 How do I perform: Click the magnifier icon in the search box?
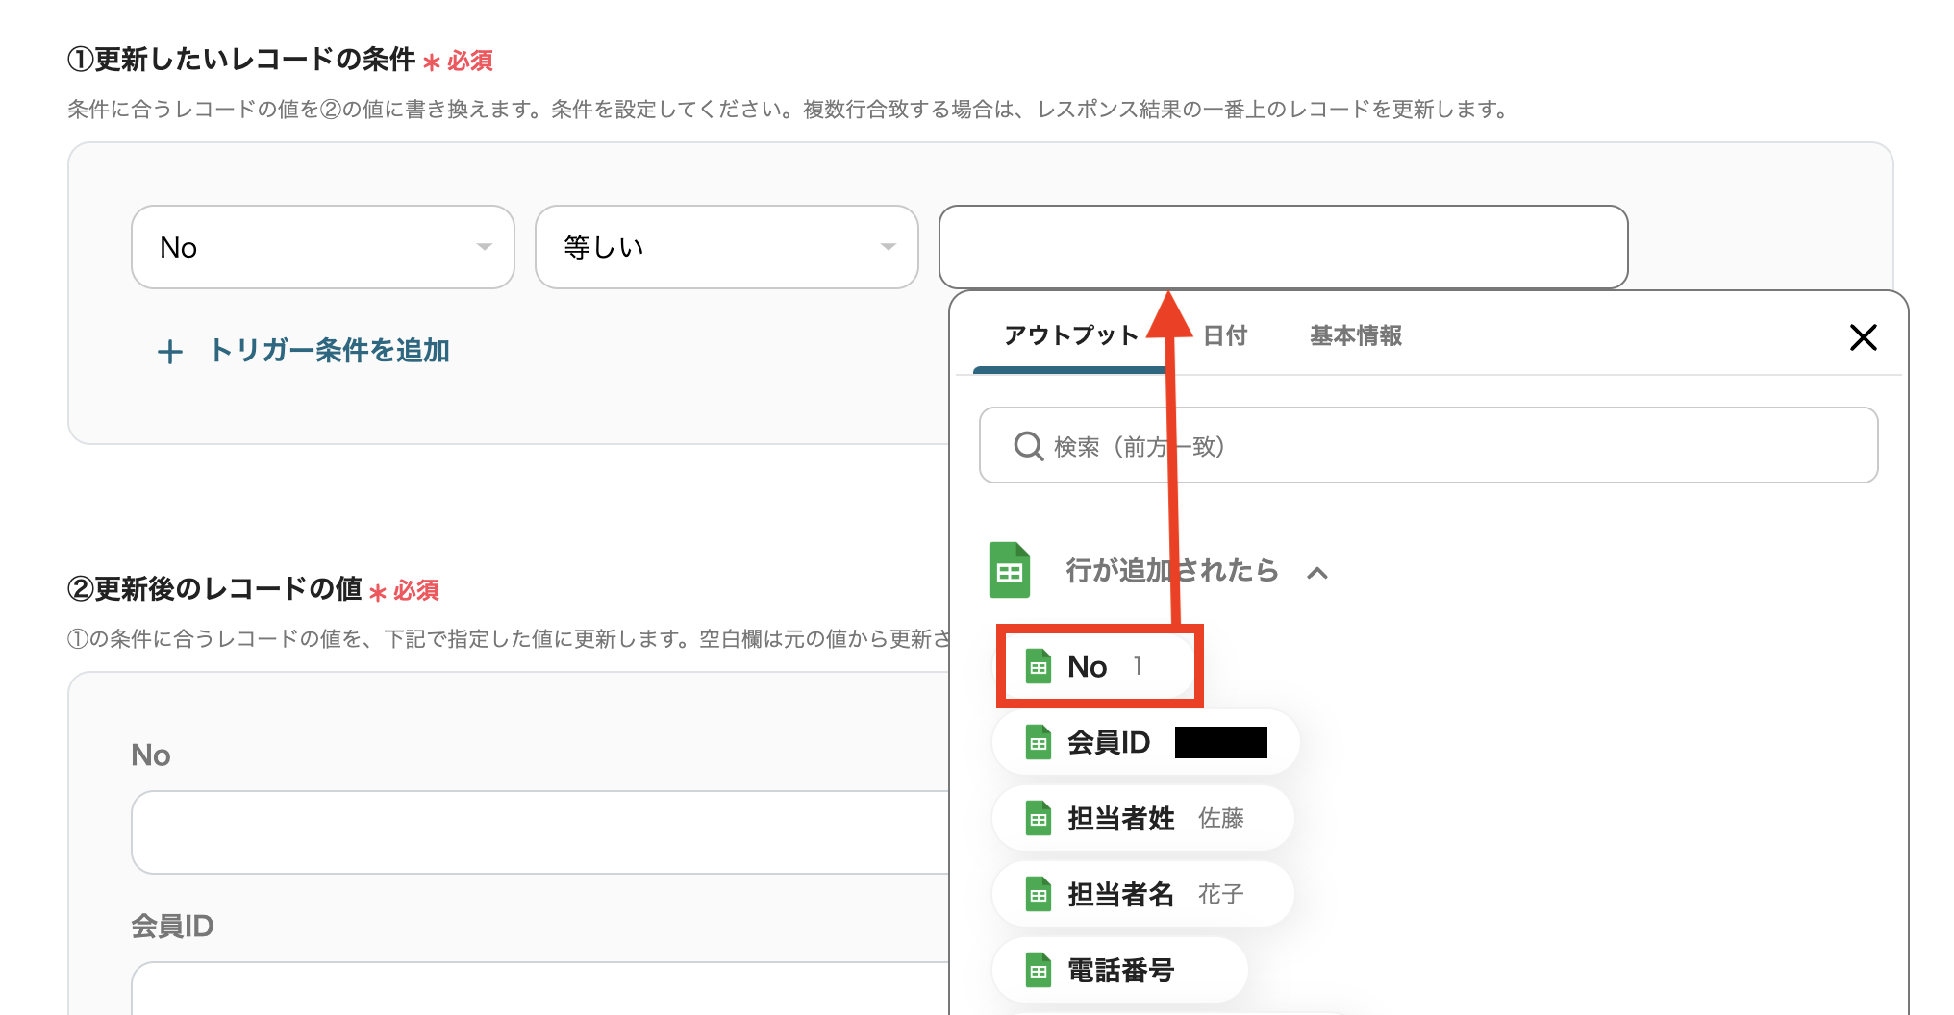coord(1029,445)
